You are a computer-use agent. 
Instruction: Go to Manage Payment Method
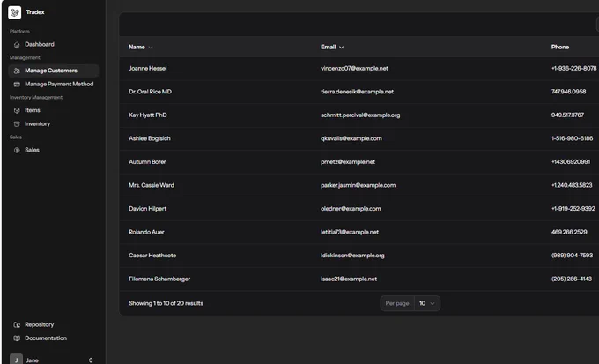pos(54,84)
